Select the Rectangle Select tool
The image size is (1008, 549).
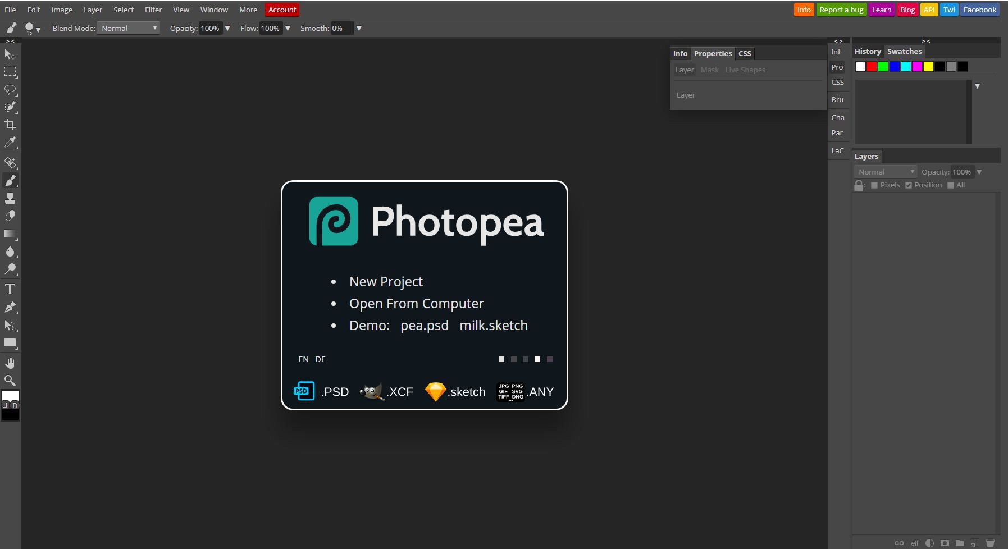pyautogui.click(x=10, y=72)
